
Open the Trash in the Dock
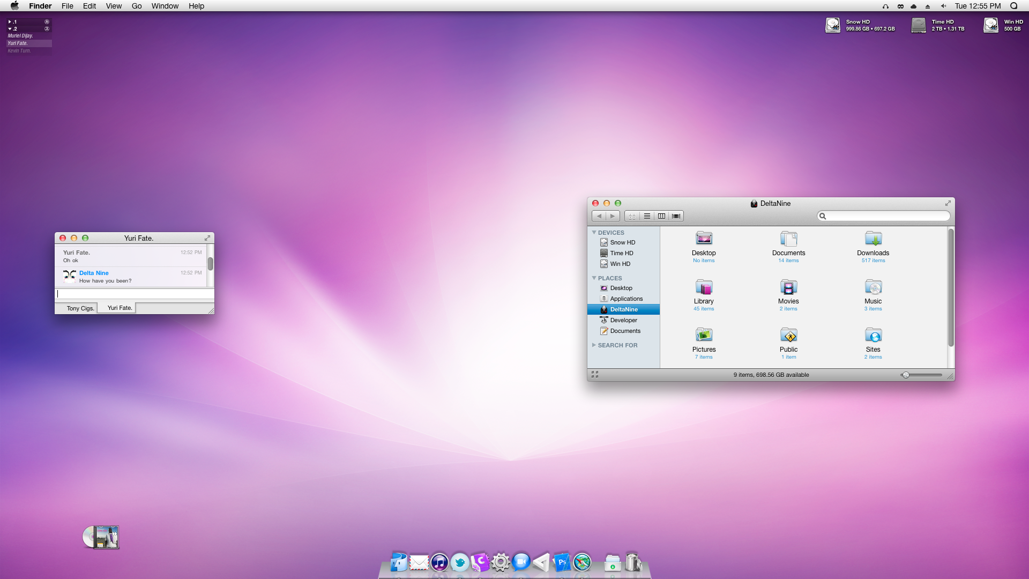click(x=633, y=562)
